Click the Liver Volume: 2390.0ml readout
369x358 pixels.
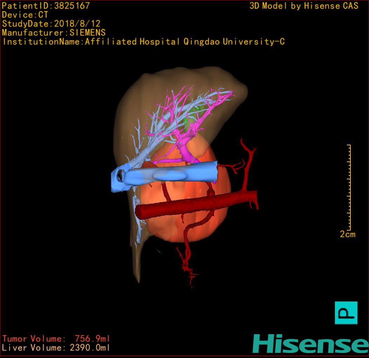point(56,347)
